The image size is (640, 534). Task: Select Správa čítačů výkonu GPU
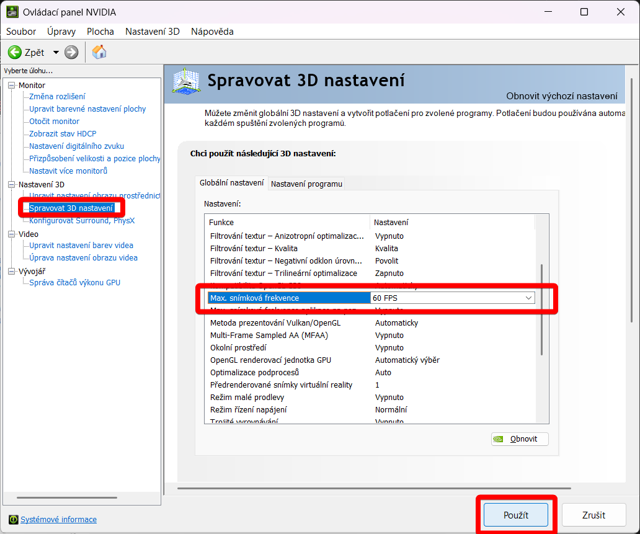click(74, 283)
